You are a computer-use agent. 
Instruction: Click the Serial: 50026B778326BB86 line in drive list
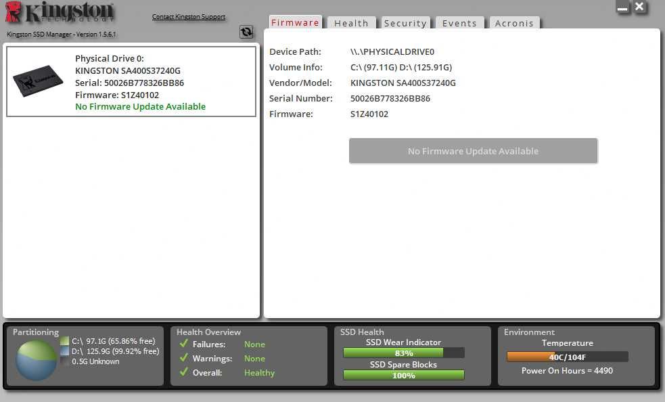pyautogui.click(x=129, y=83)
